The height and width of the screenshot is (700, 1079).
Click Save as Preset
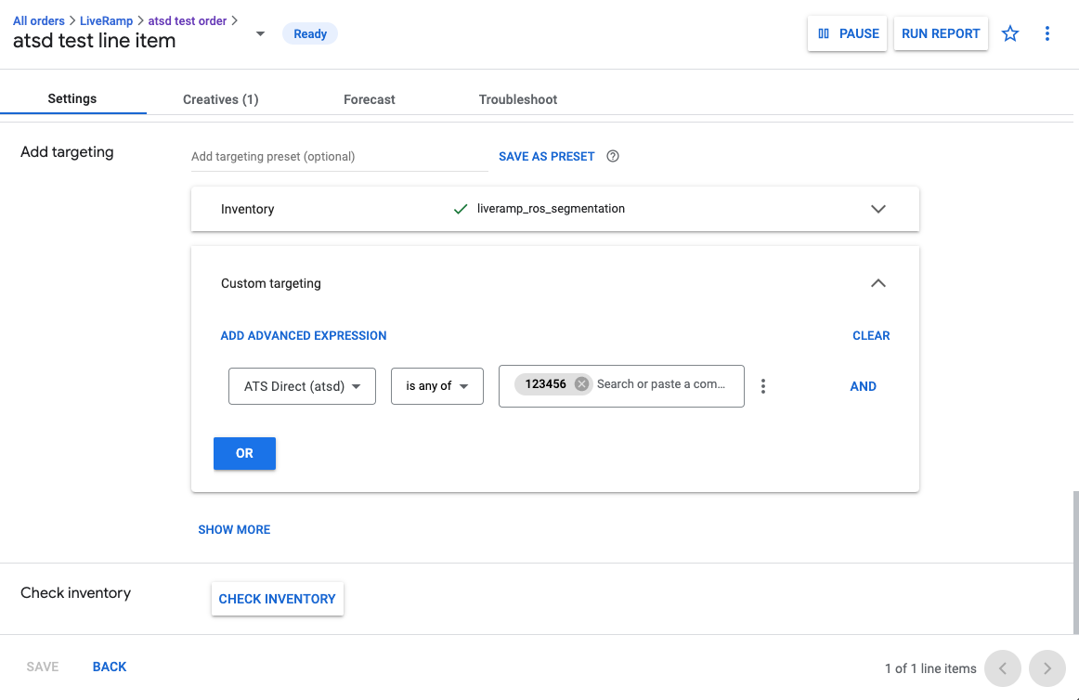[546, 156]
